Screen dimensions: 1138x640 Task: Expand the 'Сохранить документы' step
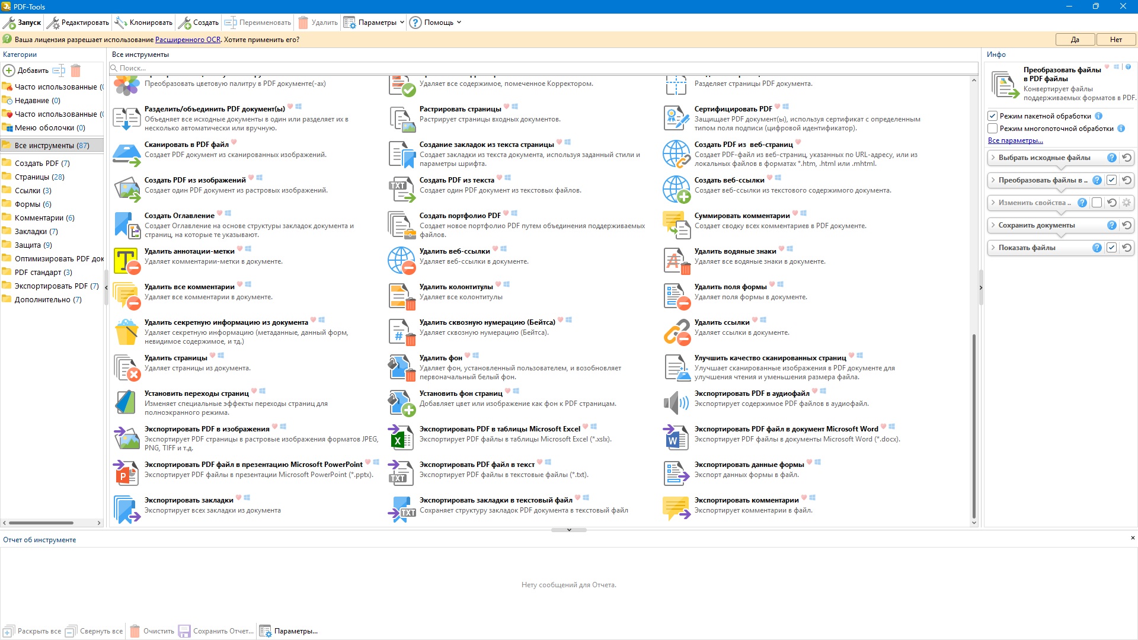pyautogui.click(x=993, y=225)
